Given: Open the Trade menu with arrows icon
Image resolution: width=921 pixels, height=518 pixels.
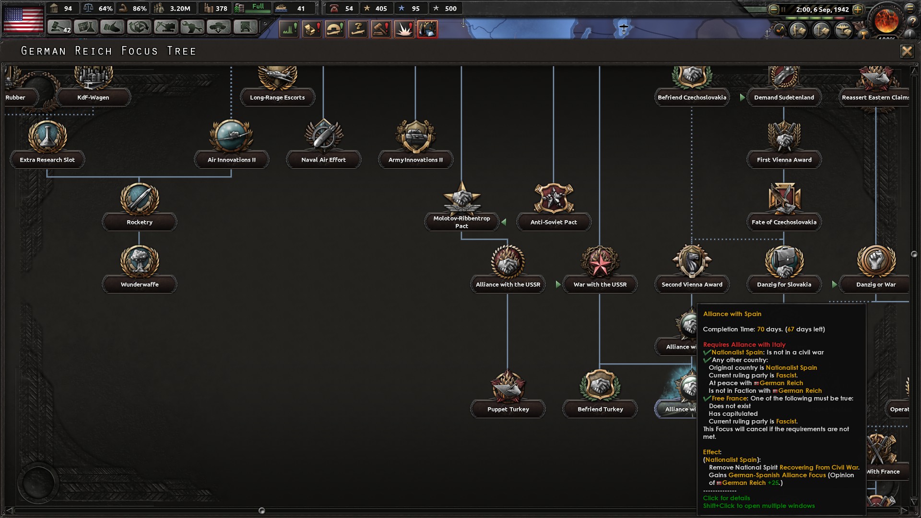Looking at the screenshot, I should [x=139, y=27].
